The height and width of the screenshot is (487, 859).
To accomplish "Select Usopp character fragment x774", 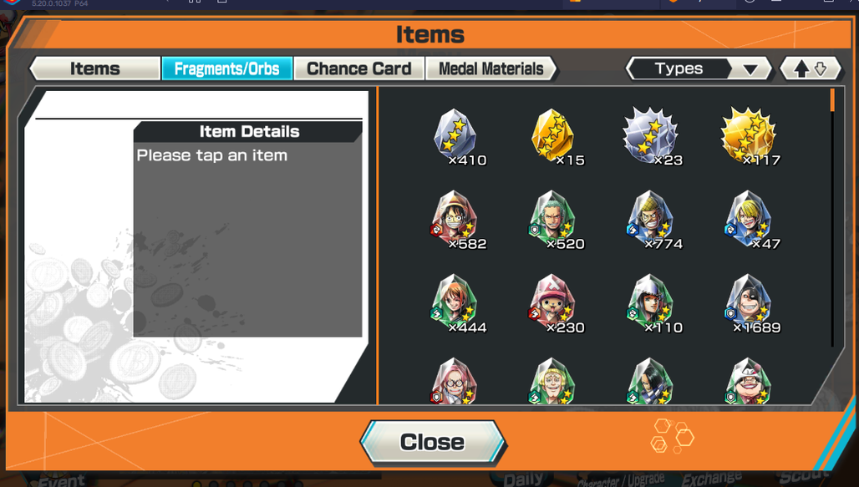I will coord(652,221).
